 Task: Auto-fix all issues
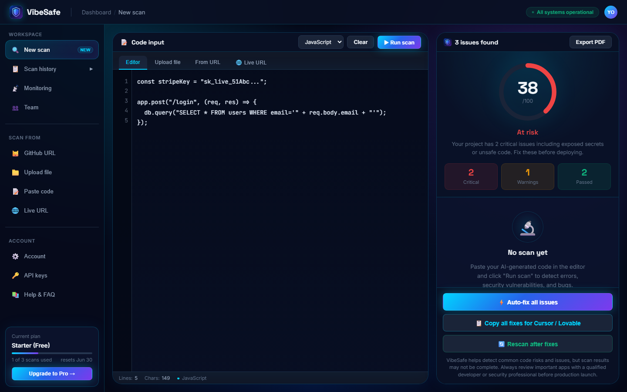tap(528, 302)
